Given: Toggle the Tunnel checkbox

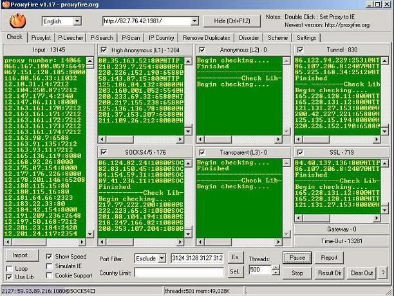Looking at the screenshot, I should pos(300,50).
